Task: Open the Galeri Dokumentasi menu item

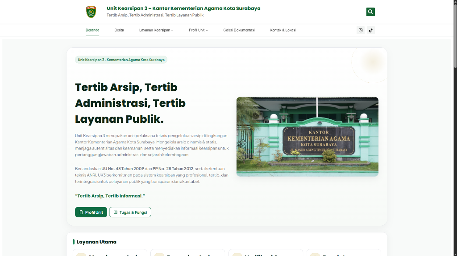Action: click(239, 30)
